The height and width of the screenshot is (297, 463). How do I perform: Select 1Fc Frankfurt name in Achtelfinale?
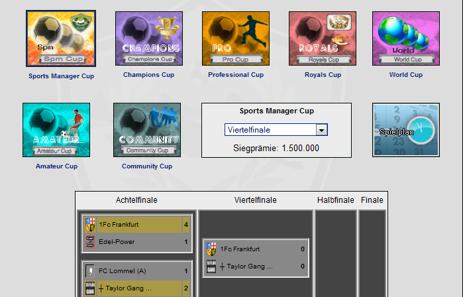pyautogui.click(x=119, y=225)
